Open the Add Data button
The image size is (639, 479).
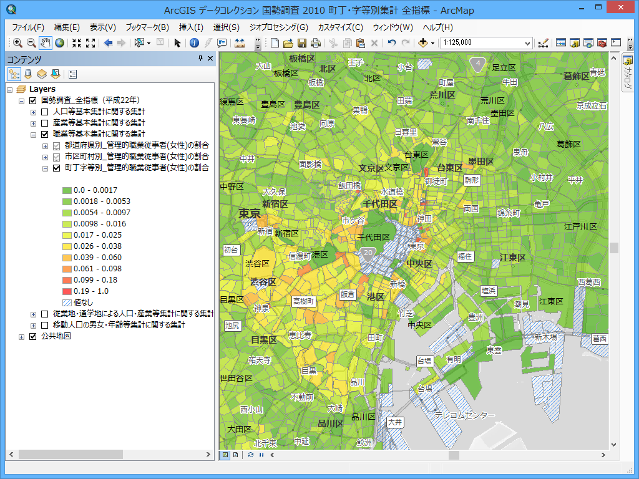pos(424,43)
